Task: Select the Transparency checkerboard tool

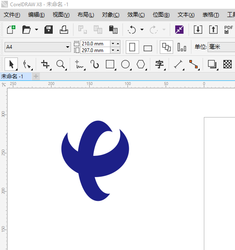Action: [x=228, y=65]
